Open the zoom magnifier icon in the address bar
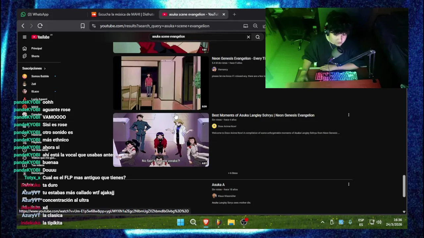Viewport: 424px width, 238px height. click(x=255, y=26)
